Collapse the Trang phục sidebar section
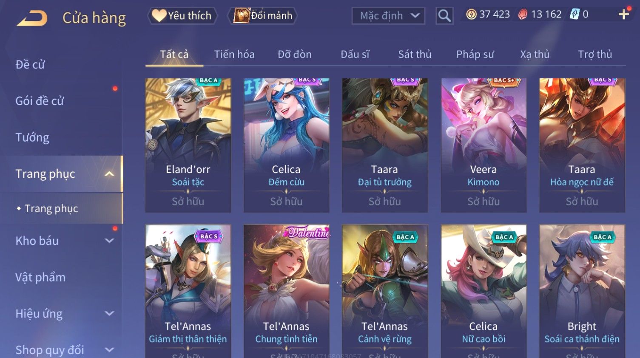Image resolution: width=640 pixels, height=358 pixels. coord(109,174)
